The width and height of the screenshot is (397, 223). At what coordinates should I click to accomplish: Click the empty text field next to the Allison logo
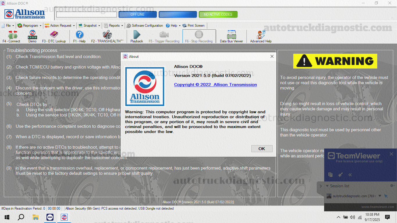(x=86, y=14)
